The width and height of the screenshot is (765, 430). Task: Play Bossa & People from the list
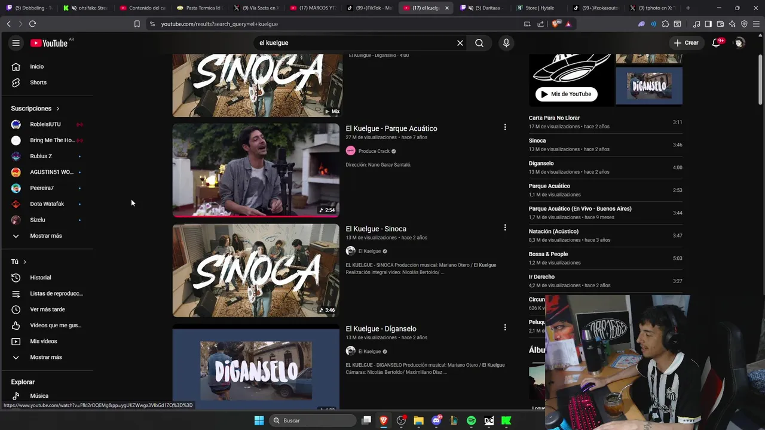[x=605, y=258]
